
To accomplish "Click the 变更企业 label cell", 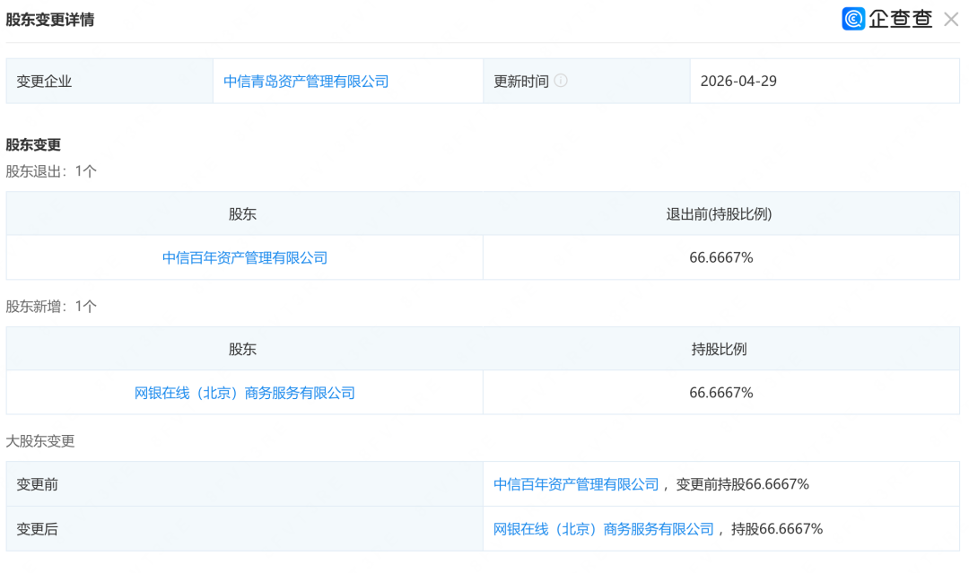I will click(x=109, y=82).
